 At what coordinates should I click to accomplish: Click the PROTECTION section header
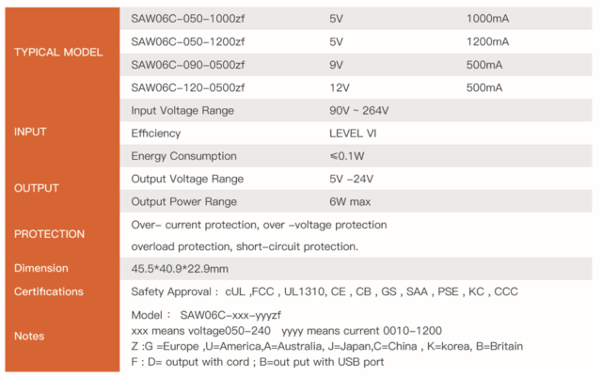50,234
